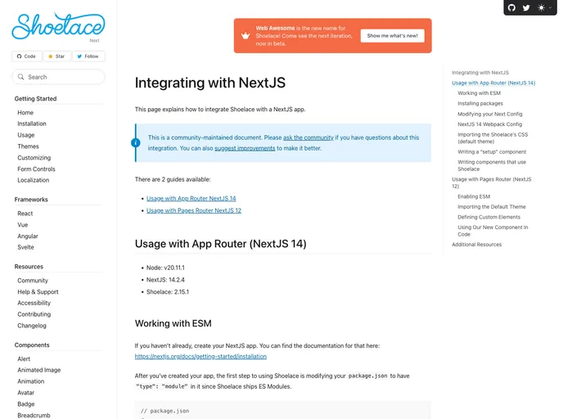Open the Accessibility page
The height and width of the screenshot is (419, 563).
tap(34, 303)
